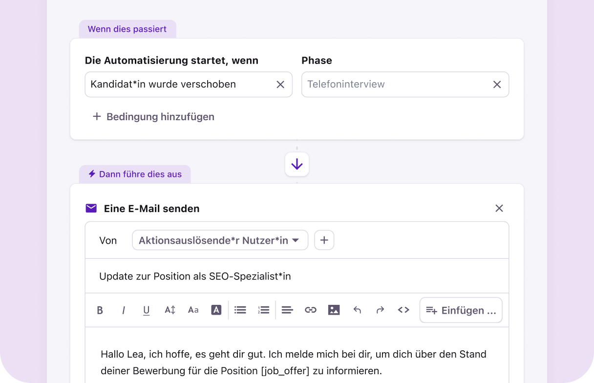Switch to HTML code view

(403, 310)
